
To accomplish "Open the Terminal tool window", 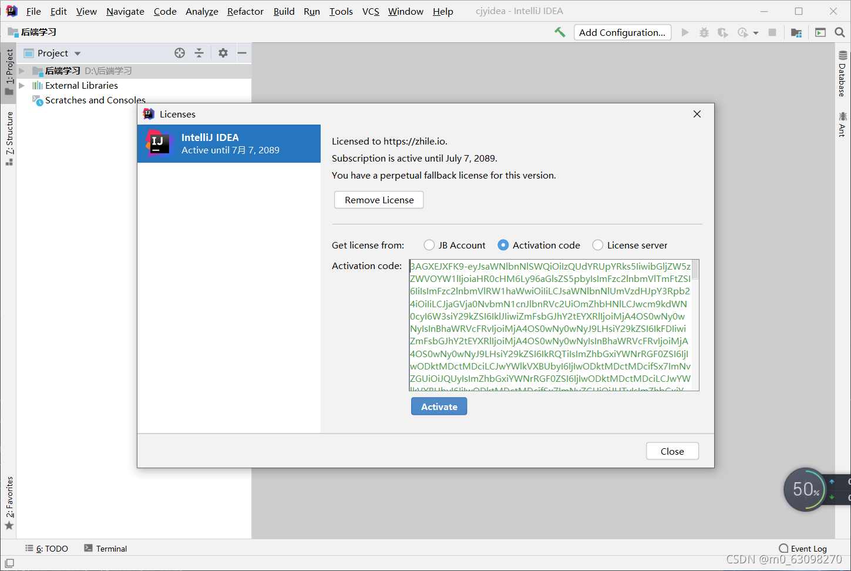I will [x=106, y=549].
